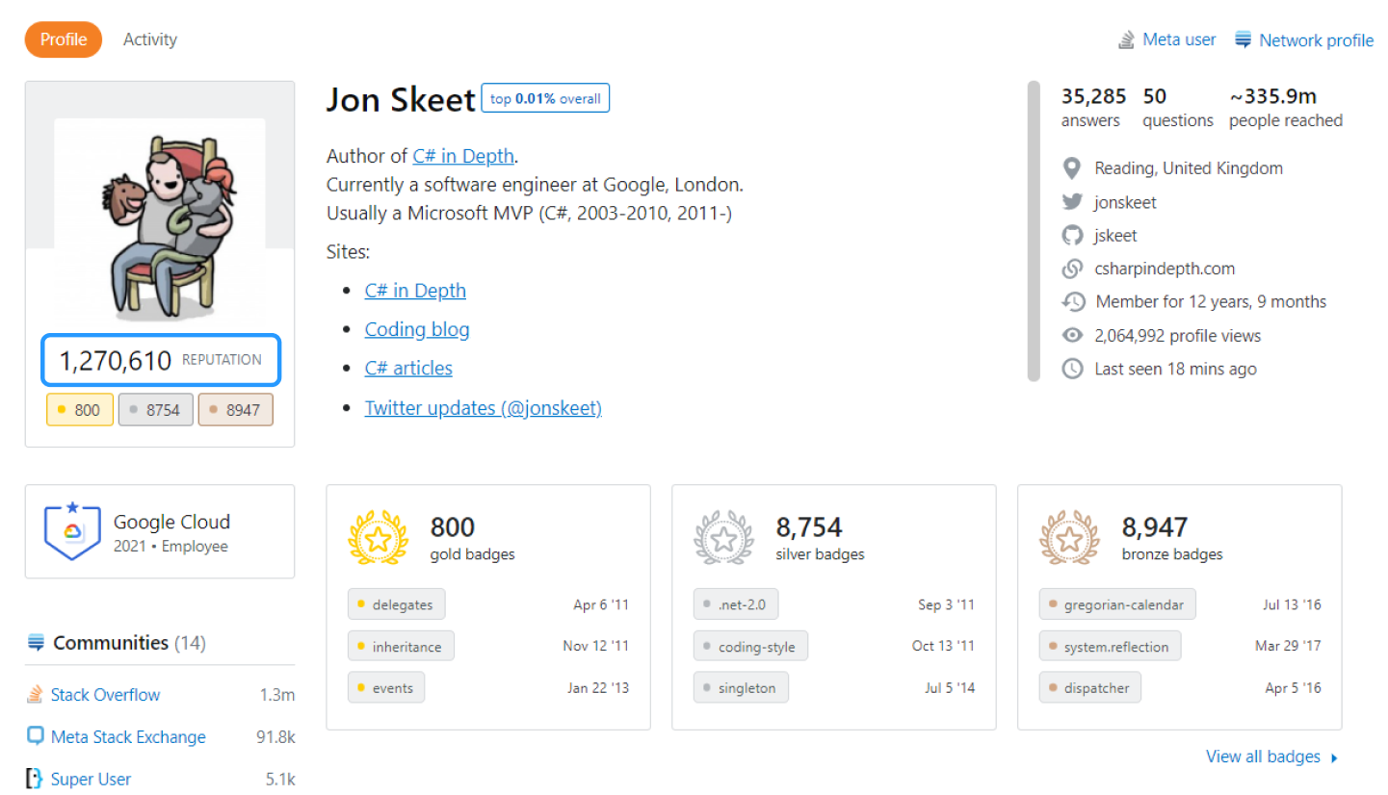Switch to the Activity tab
Viewport: 1388px width, 795px height.
pos(150,39)
